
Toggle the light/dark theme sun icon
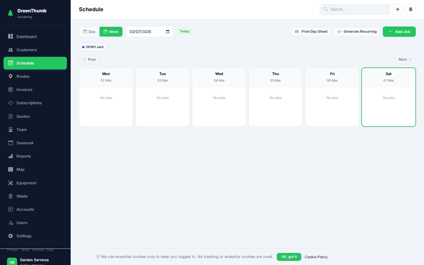click(397, 9)
